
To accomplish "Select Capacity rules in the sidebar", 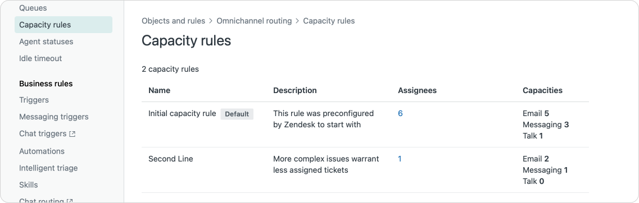I will [x=63, y=25].
